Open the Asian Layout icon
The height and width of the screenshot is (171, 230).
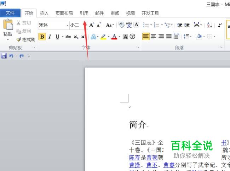tap(197, 25)
